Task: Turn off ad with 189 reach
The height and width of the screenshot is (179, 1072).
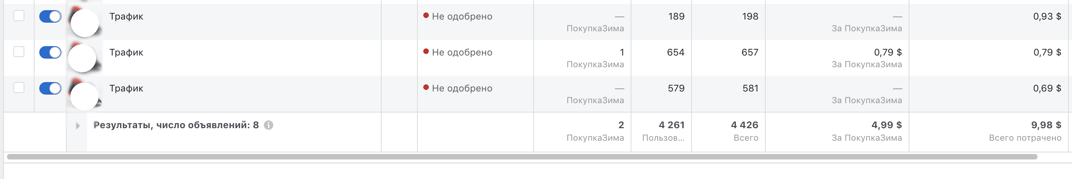Action: pos(50,16)
